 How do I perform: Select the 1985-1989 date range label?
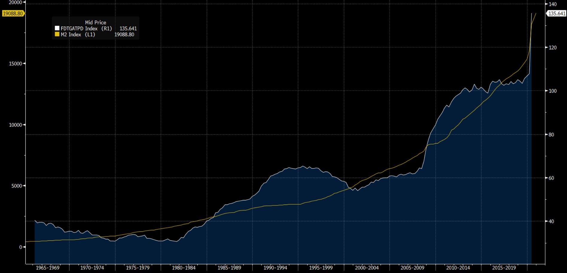click(x=229, y=268)
